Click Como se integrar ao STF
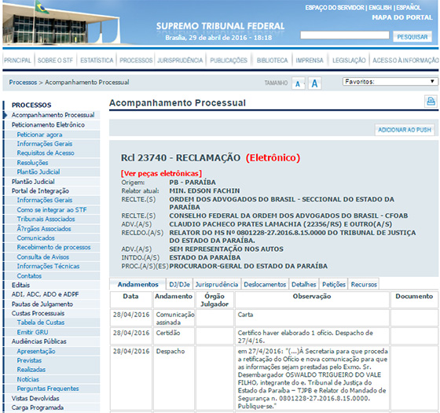Viewport: 440px width, 413px height. coord(52,210)
